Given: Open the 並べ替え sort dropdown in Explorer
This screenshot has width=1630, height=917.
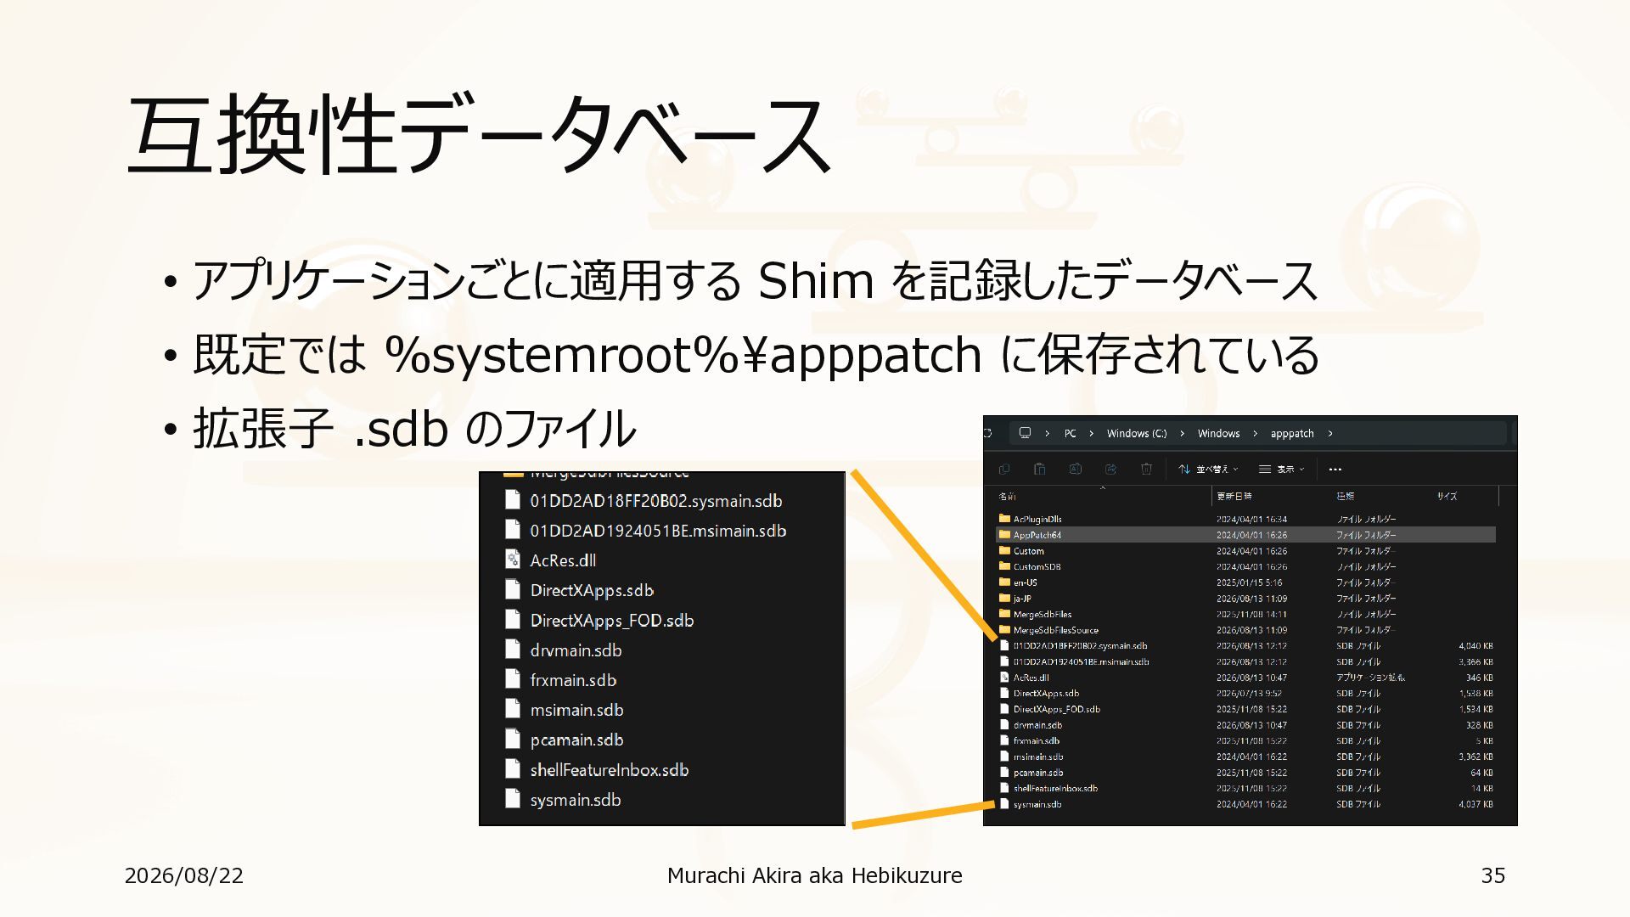Looking at the screenshot, I should click(x=1208, y=469).
